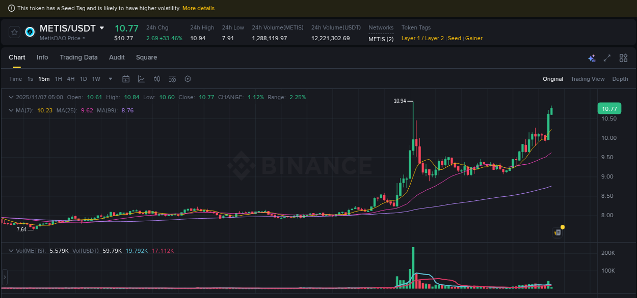Click the chart screenshot camera icon
The image size is (637, 298).
click(x=556, y=232)
